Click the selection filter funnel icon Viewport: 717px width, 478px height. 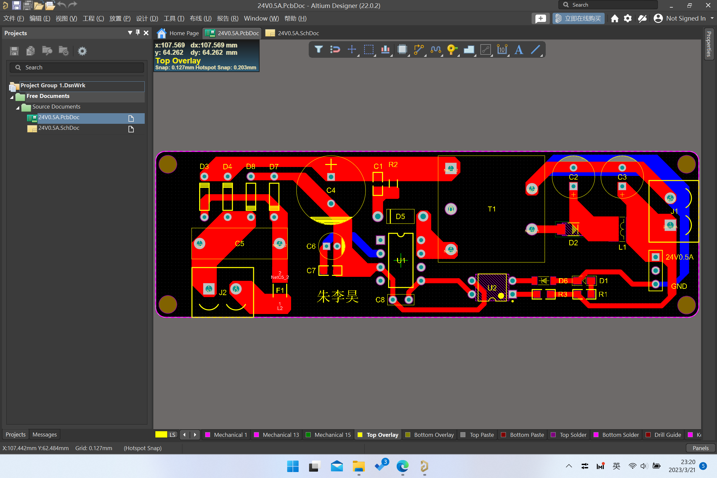point(319,49)
